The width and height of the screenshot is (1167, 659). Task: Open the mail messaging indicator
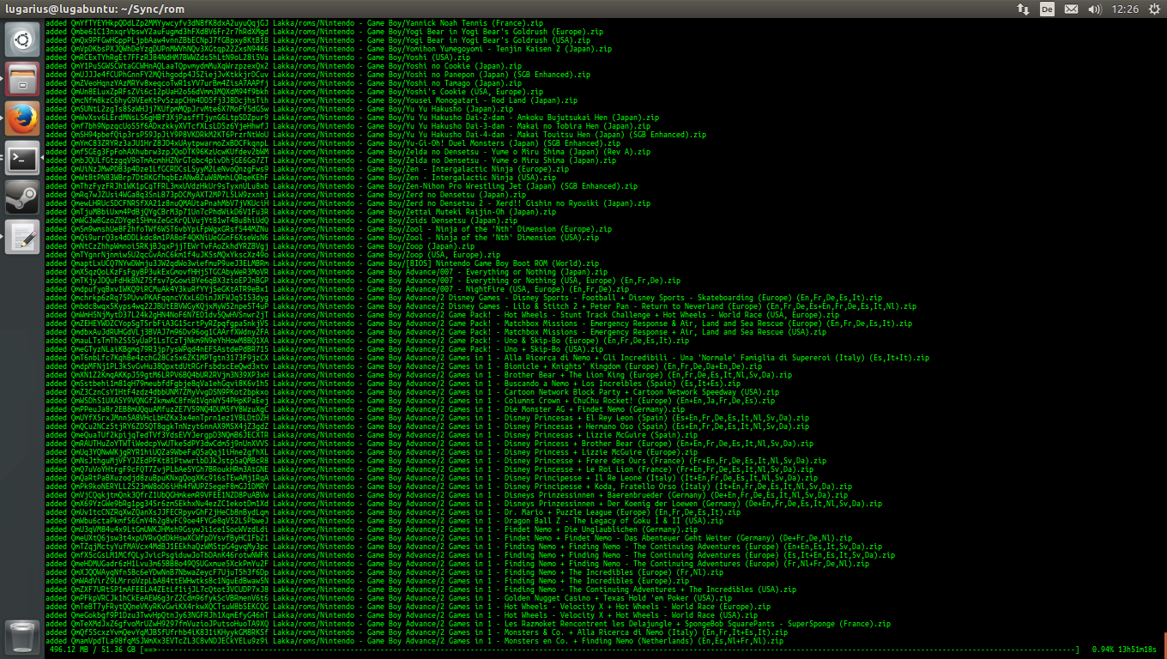tap(1071, 9)
